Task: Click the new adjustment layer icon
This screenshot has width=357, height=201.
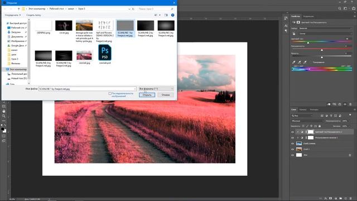Action: (336, 199)
